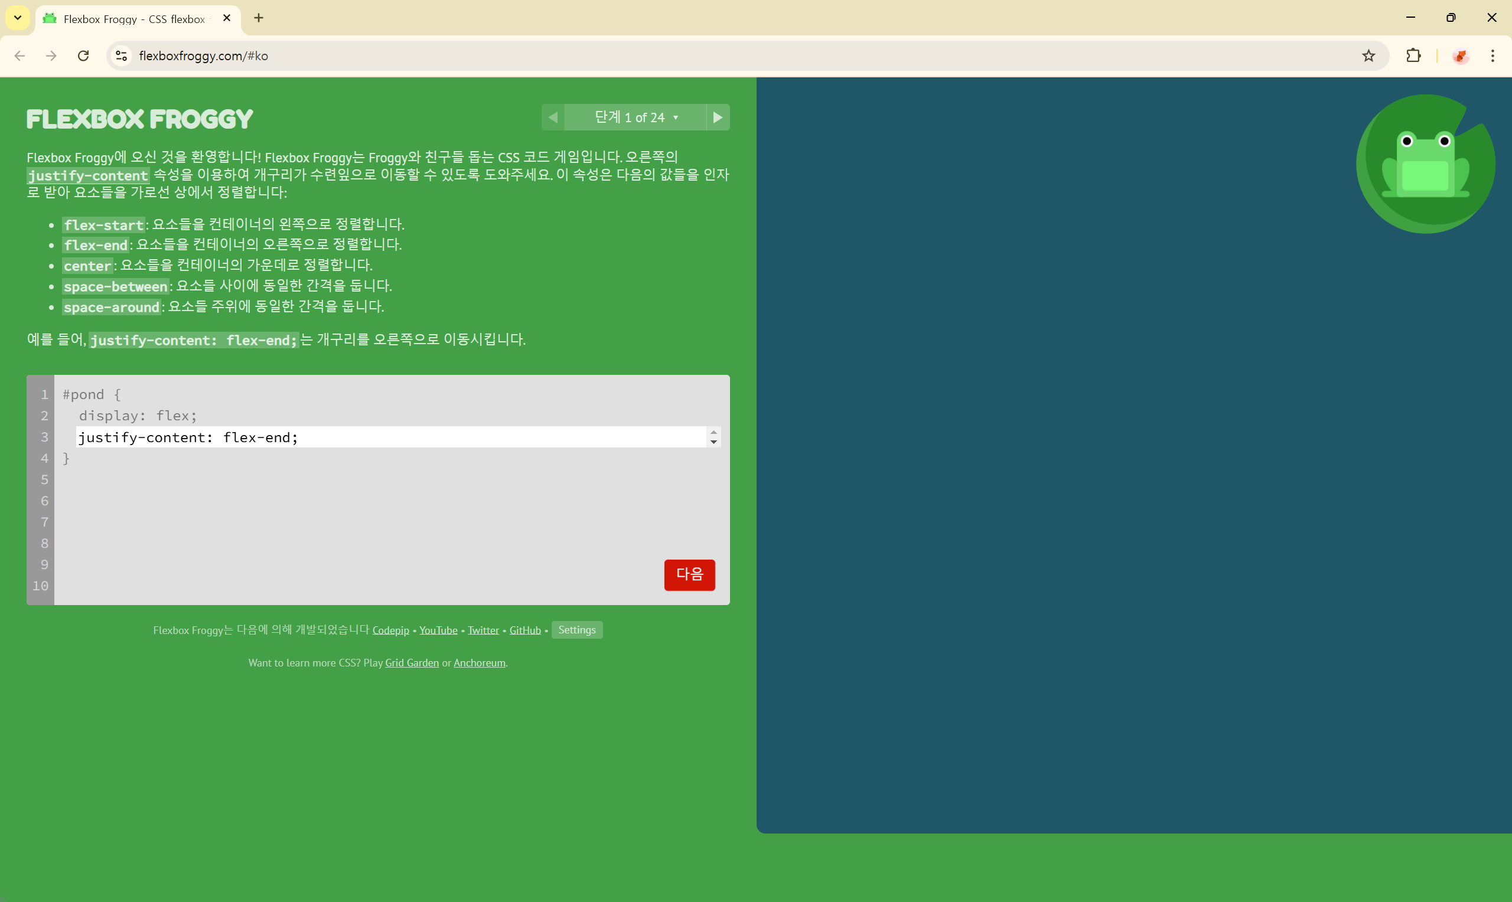Open the Codepip link
This screenshot has width=1512, height=902.
[390, 630]
